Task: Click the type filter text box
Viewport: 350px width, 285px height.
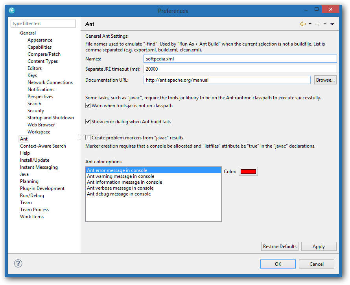Action: click(43, 24)
